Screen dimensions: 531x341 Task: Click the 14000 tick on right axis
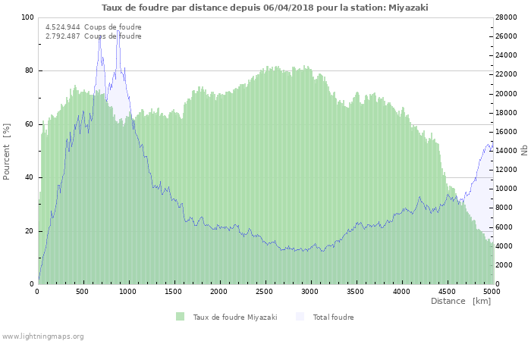click(x=506, y=151)
